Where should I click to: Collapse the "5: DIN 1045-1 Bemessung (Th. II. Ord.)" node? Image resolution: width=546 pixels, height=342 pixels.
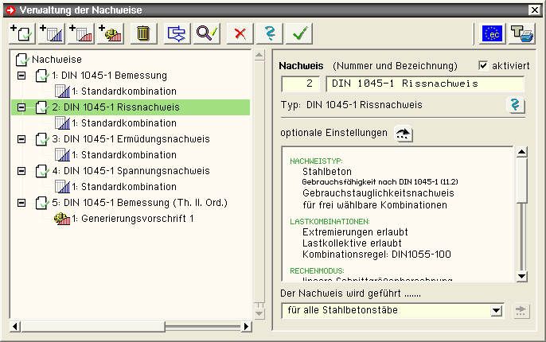tap(21, 203)
